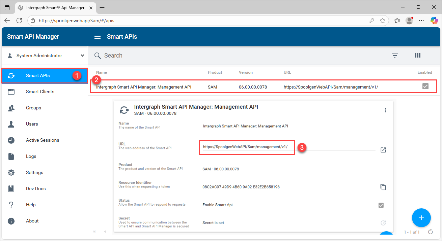The image size is (442, 241).
Task: Click the Search field
Action: (x=236, y=56)
